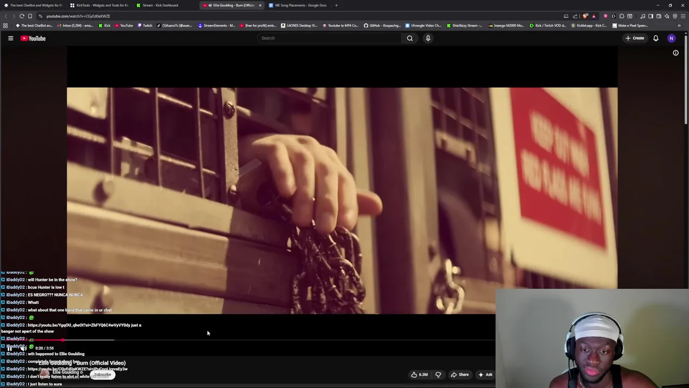Image resolution: width=689 pixels, height=388 pixels.
Task: Toggle the browser sidebar panel icon
Action: pyautogui.click(x=650, y=16)
